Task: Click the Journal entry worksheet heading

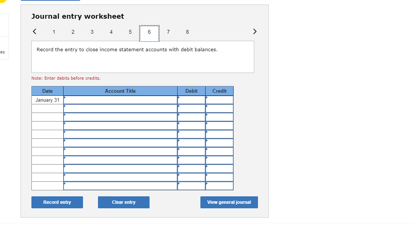Action: coord(77,16)
